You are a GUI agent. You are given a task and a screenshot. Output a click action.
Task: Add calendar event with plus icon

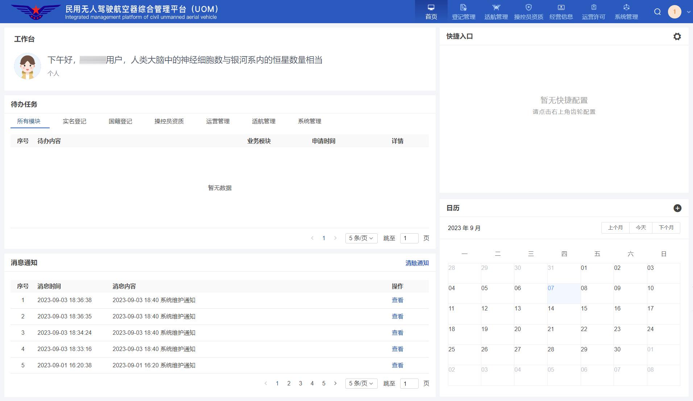(x=677, y=208)
